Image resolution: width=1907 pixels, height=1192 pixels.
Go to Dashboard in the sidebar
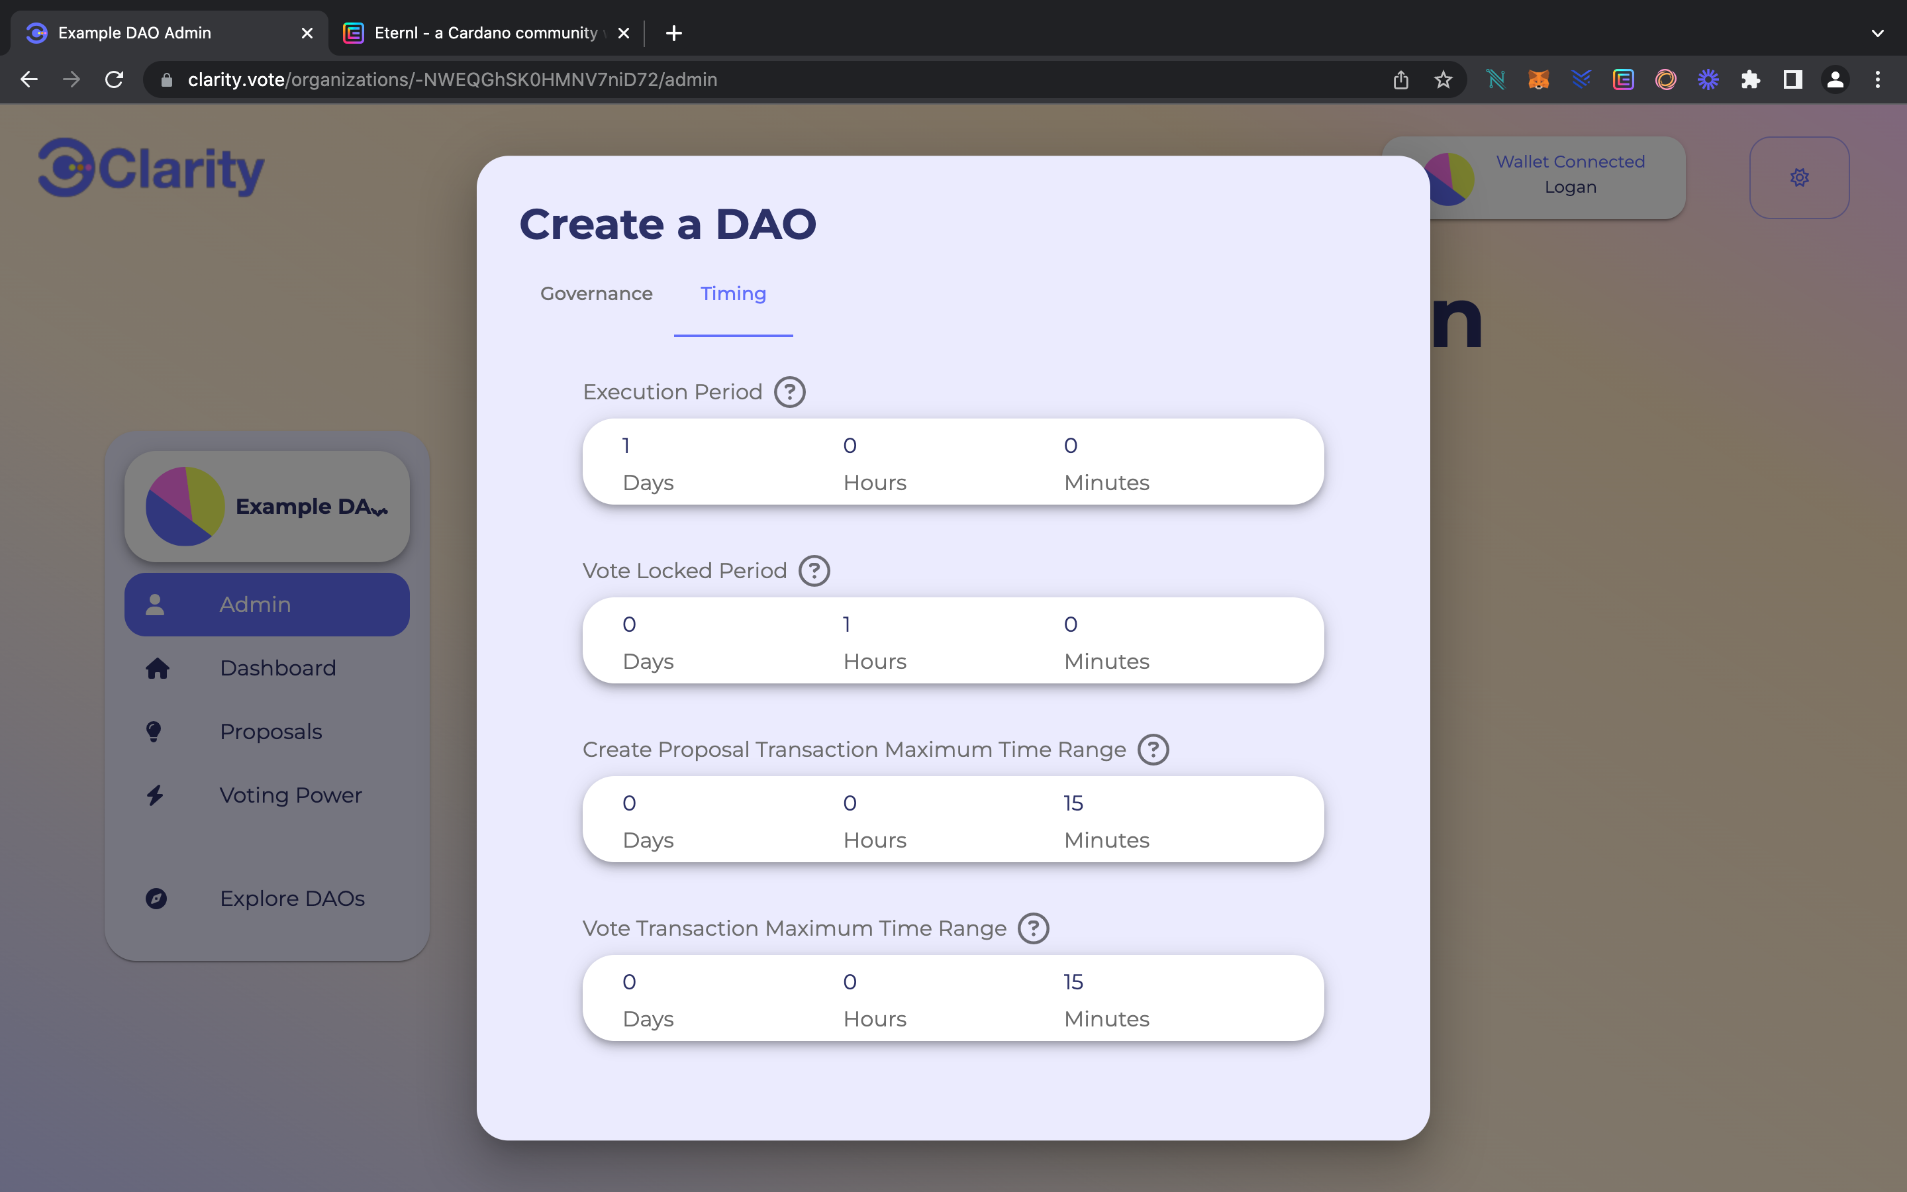(x=277, y=668)
